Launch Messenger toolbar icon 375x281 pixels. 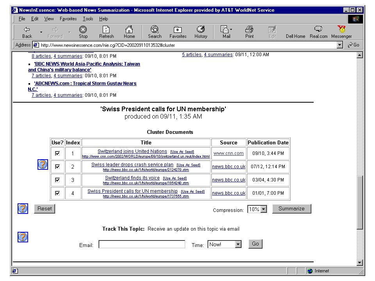click(341, 32)
